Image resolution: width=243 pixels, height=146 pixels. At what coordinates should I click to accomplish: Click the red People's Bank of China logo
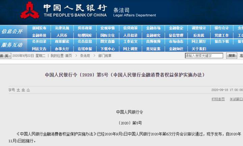coord(30,10)
